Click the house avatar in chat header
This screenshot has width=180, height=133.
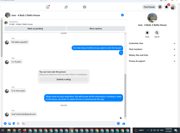coord(8,15)
